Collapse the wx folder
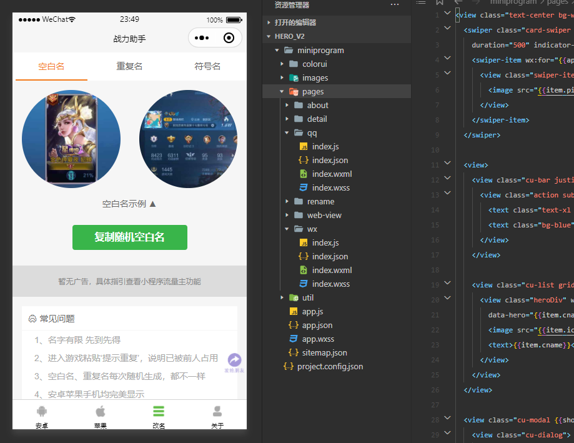Image resolution: width=574 pixels, height=443 pixels. coord(287,229)
